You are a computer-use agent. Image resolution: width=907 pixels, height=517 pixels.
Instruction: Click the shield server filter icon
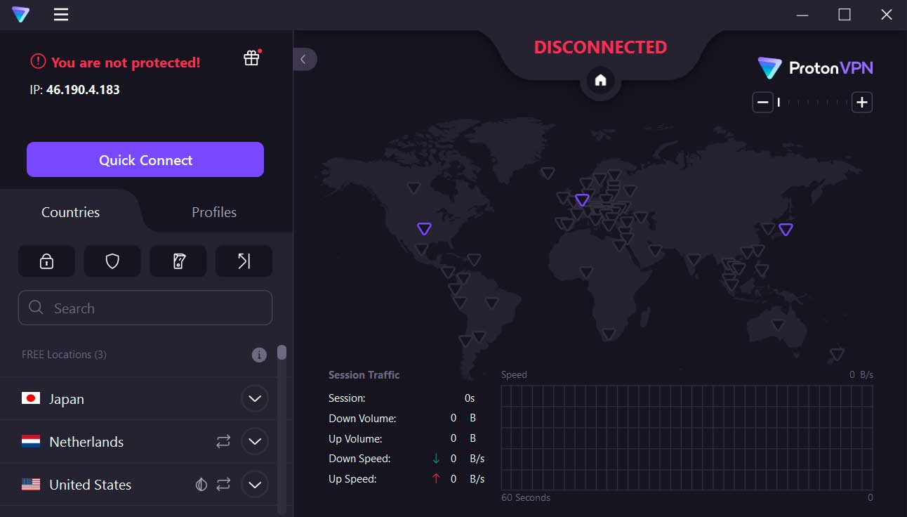[x=112, y=261]
